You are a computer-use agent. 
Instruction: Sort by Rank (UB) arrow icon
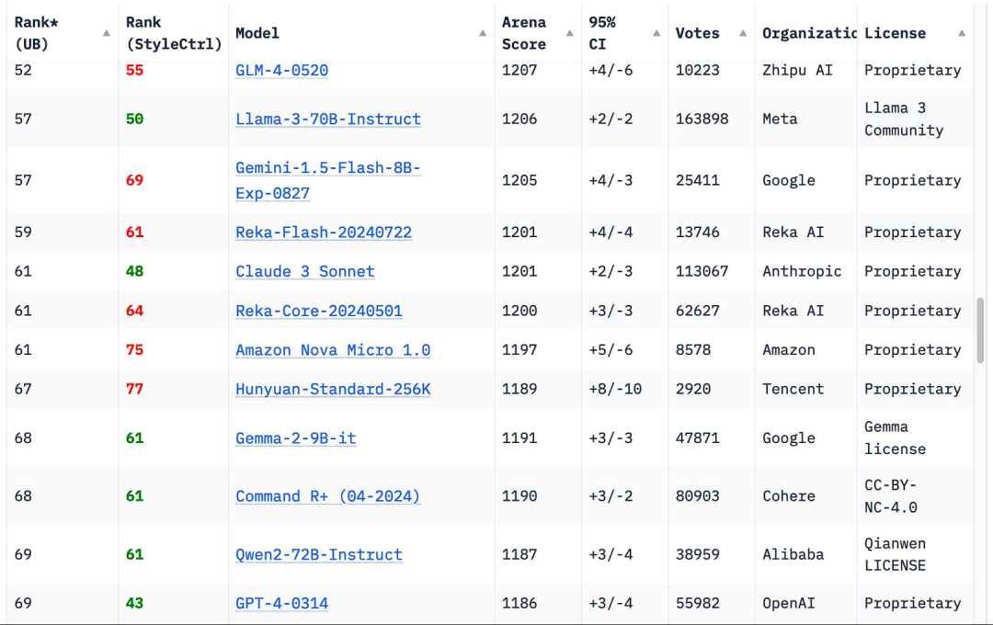[107, 33]
